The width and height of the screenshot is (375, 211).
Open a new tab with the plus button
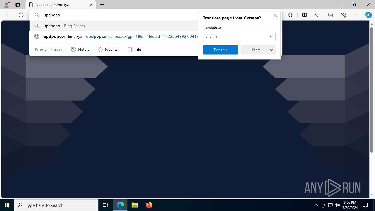tap(102, 5)
